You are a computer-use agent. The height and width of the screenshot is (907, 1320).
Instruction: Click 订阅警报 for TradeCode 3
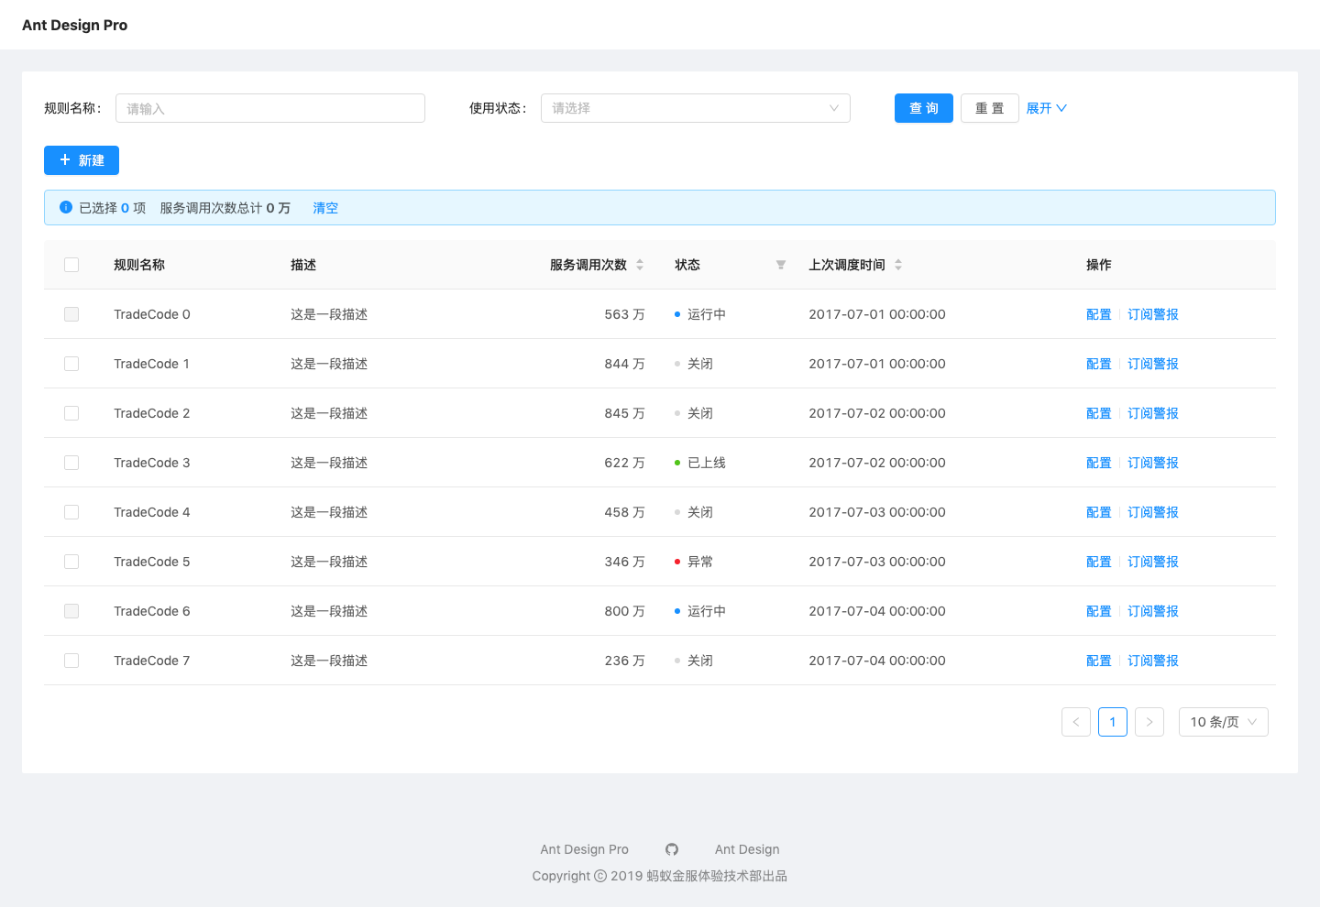point(1153,463)
